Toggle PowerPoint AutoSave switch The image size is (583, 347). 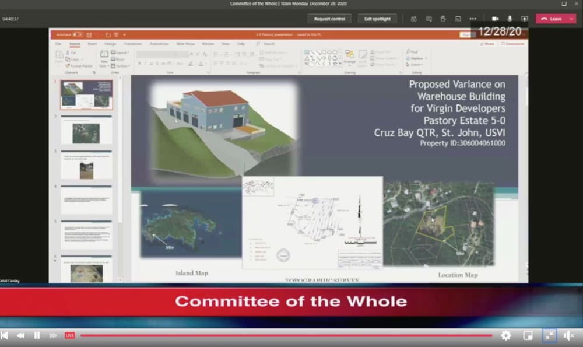pyautogui.click(x=78, y=34)
